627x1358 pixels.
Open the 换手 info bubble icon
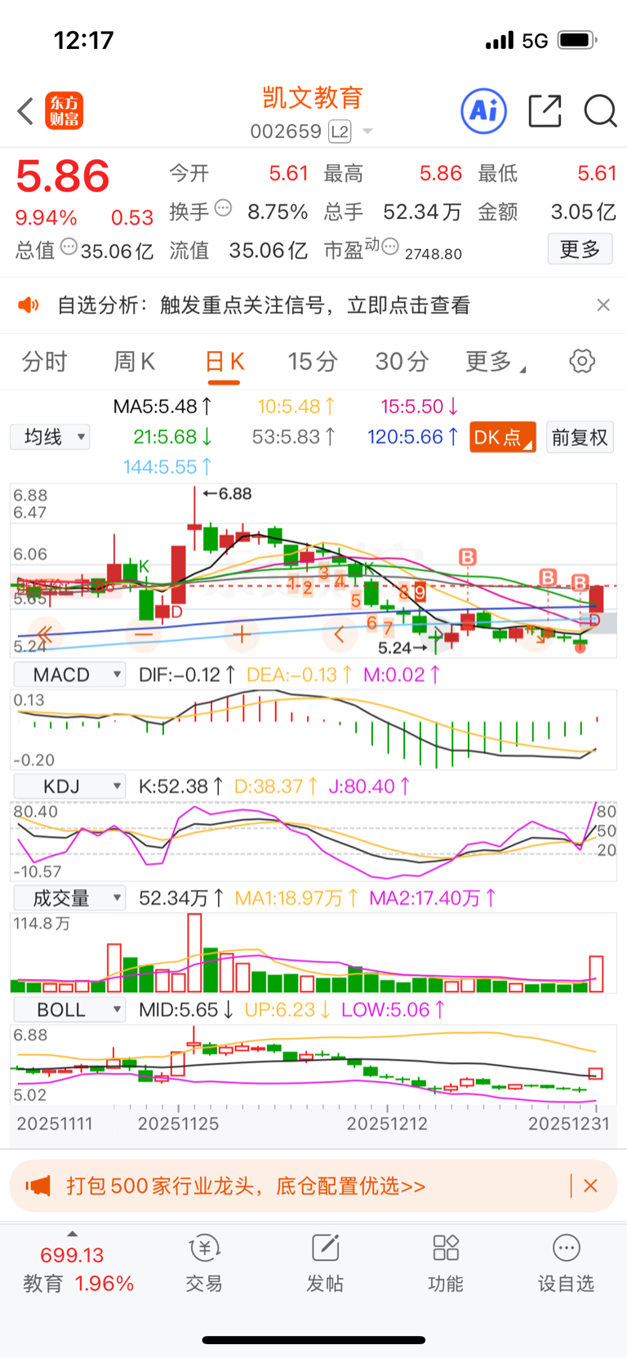(223, 208)
